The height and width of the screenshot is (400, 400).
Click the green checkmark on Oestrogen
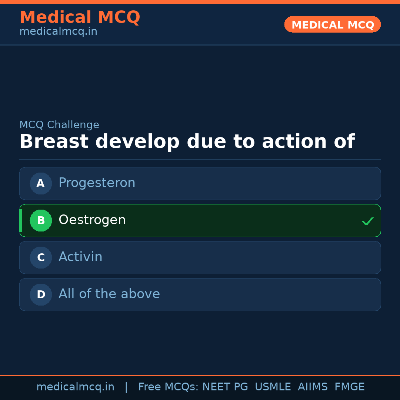pyautogui.click(x=368, y=221)
